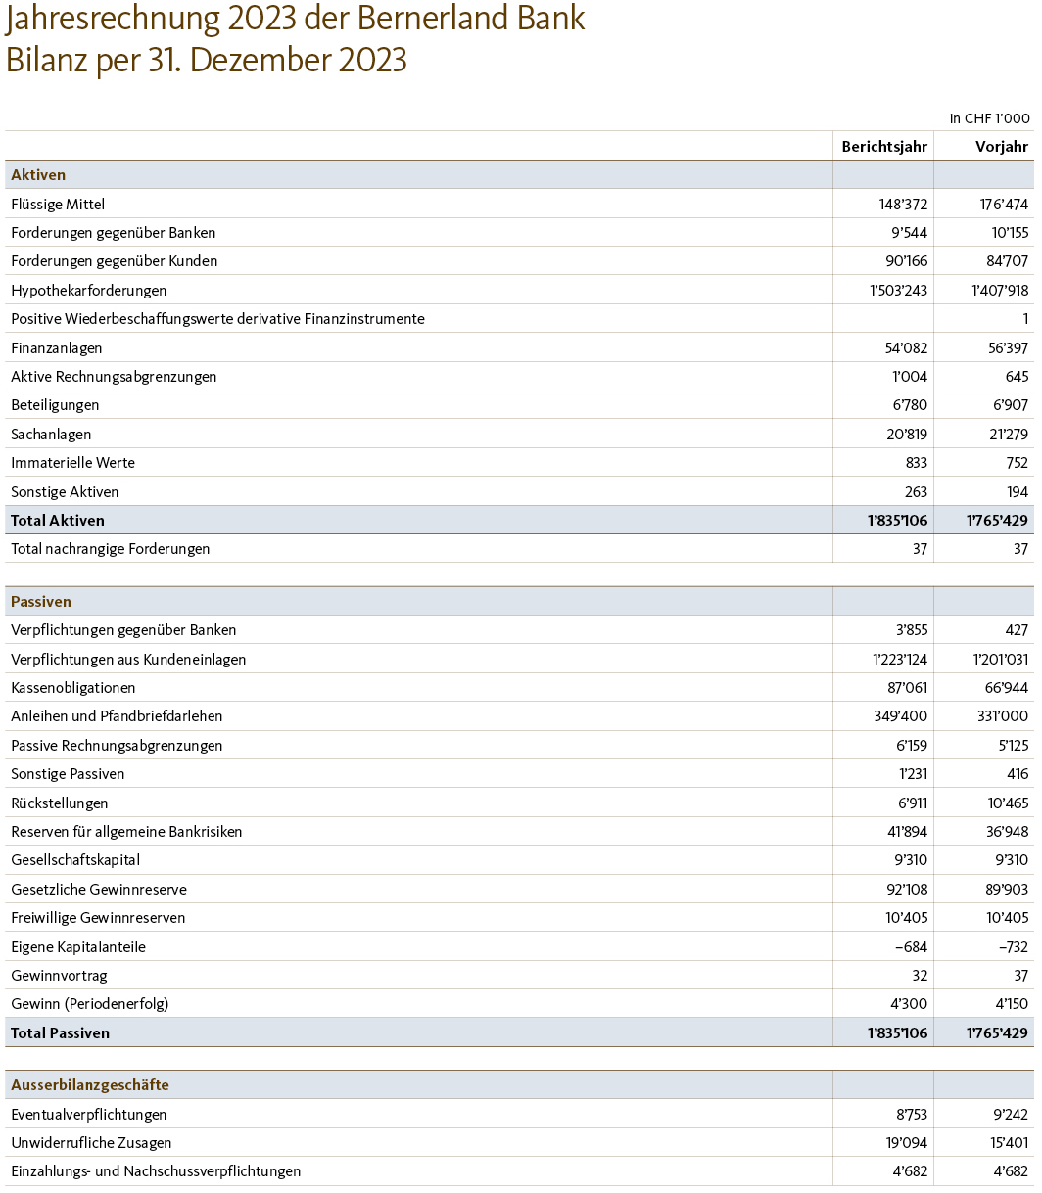Select the prior-year value 1'407'918
Screen dimensions: 1042x1193
1000,291
